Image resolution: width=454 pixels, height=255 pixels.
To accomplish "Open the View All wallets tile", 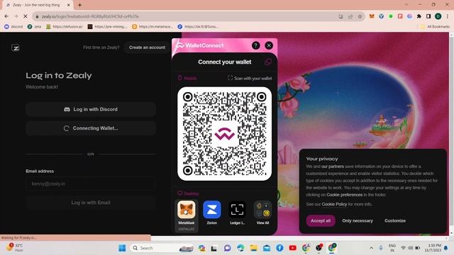I will (262, 210).
